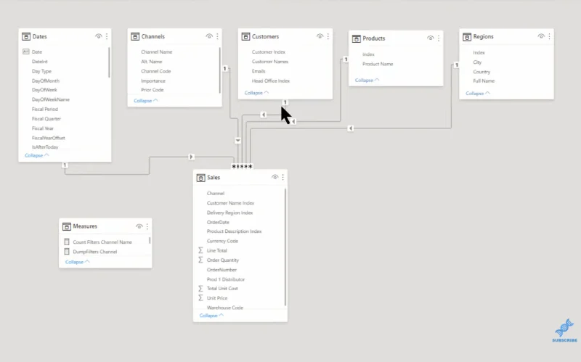Click the Sales table field list scrollbar
Image resolution: width=581 pixels, height=362 pixels.
click(285, 247)
